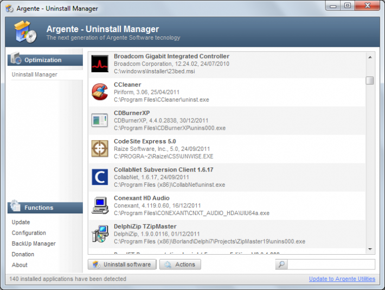Click the CDBurnerXP unins000.exe path
The width and height of the screenshot is (385, 290).
pyautogui.click(x=170, y=128)
